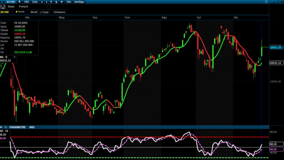Click the down arrow icon beside XU100
The height and width of the screenshot is (160, 284).
click(19, 2)
